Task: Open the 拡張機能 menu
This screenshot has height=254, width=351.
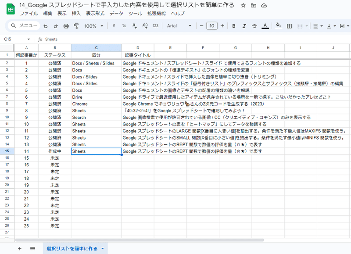Action: 157,14
